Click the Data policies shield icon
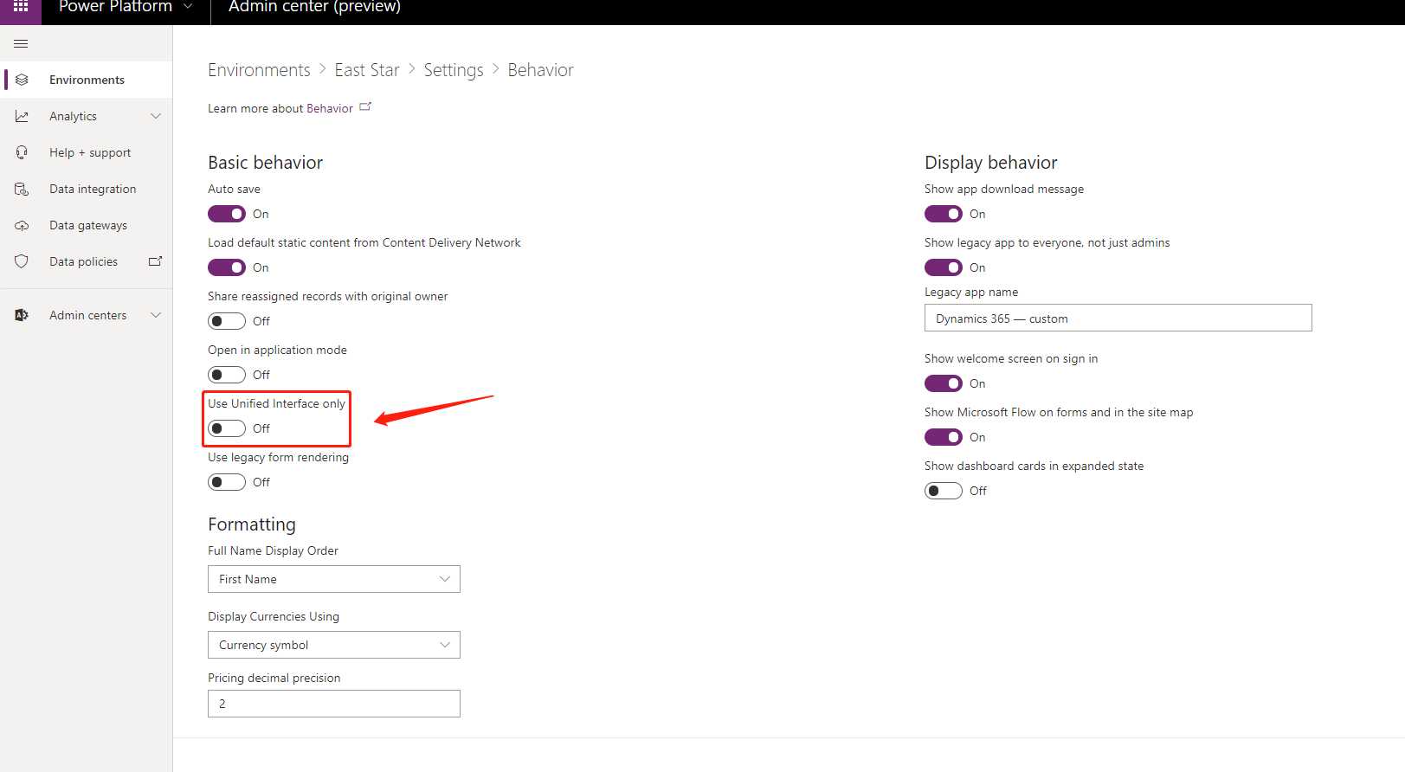This screenshot has width=1405, height=772. point(22,261)
